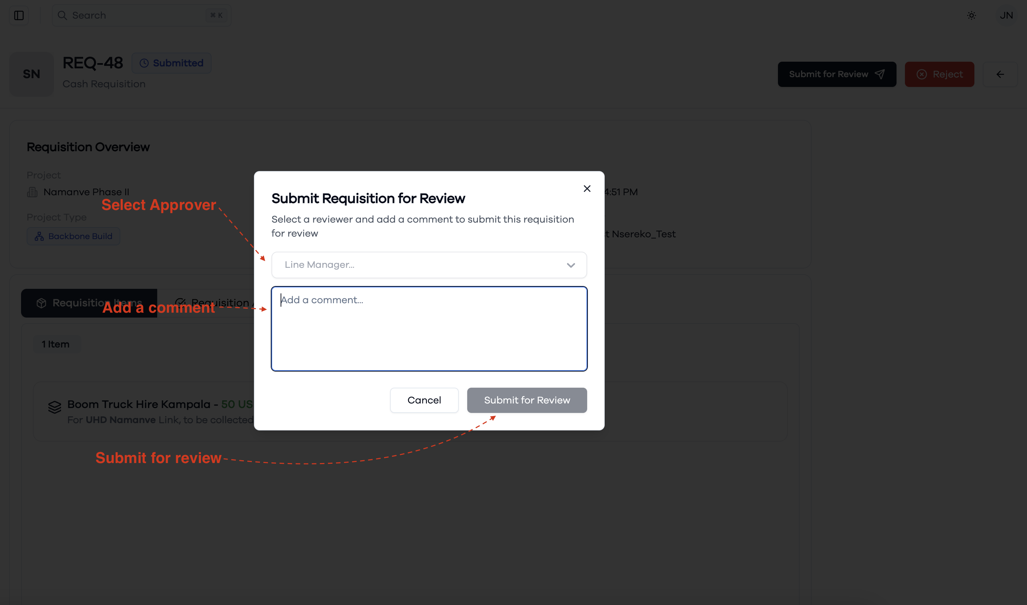Select the Requisition Items tab
The width and height of the screenshot is (1027, 605).
89,303
